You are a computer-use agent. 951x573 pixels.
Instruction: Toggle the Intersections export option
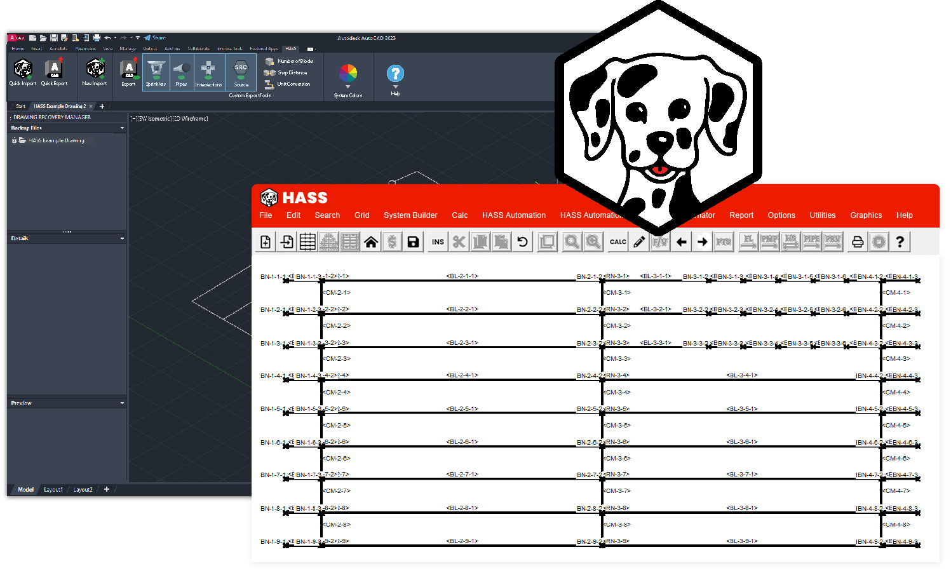(x=208, y=71)
